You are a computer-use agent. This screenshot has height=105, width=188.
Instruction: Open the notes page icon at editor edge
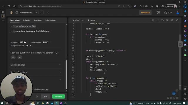pyautogui.click(x=180, y=44)
